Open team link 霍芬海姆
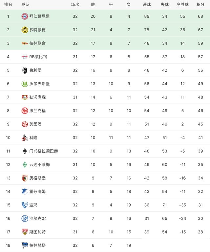210x252 pixels. [37, 191]
